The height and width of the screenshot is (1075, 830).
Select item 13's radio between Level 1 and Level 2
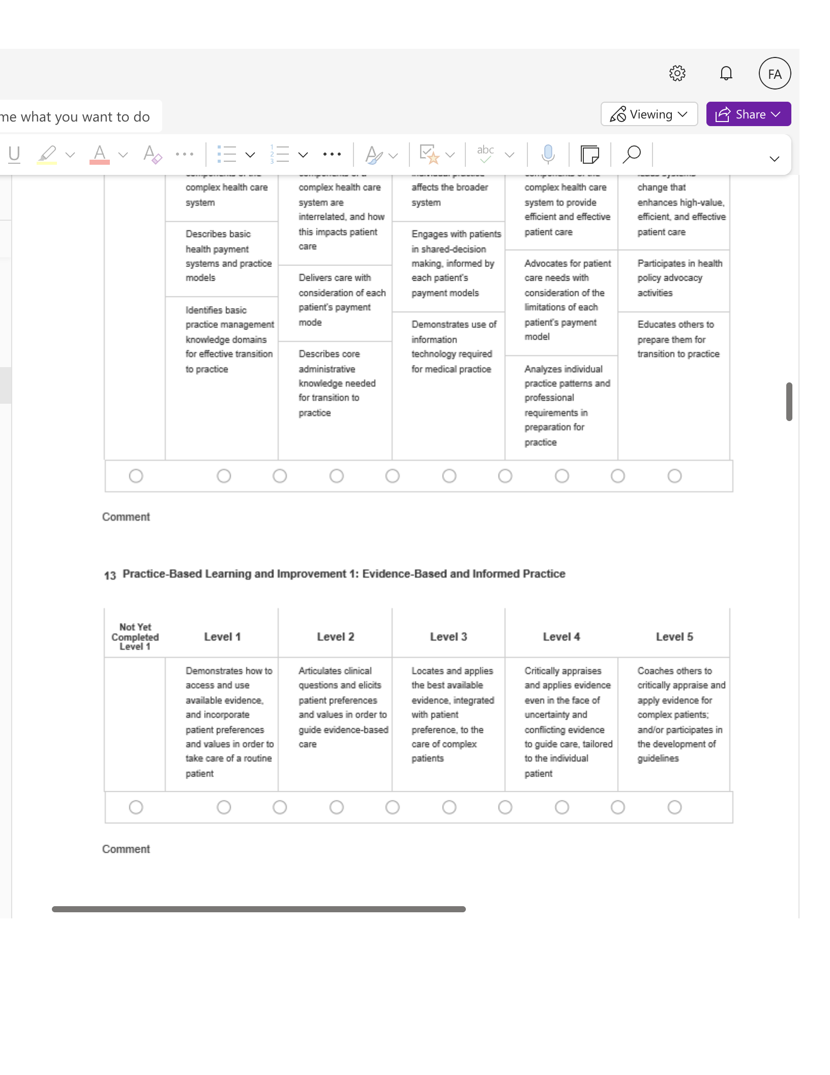[x=280, y=807]
